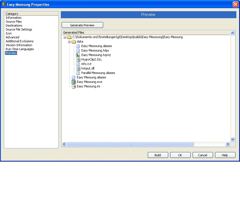
Task: Select the Easy Messung.exe file name
Action: (x=89, y=82)
